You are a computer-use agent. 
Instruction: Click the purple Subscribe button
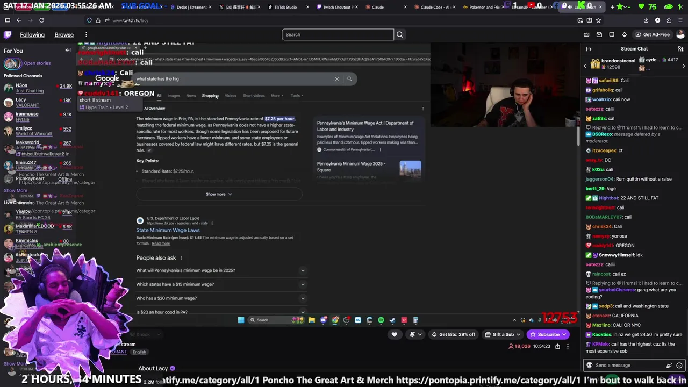pos(548,334)
